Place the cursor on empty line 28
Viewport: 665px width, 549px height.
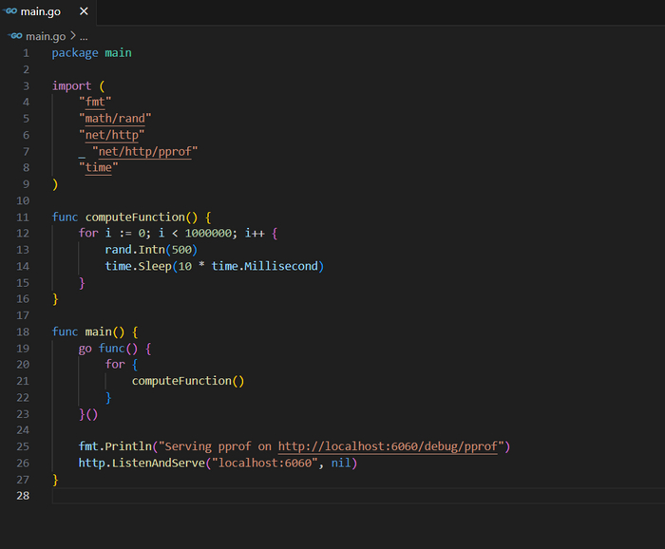click(x=285, y=496)
